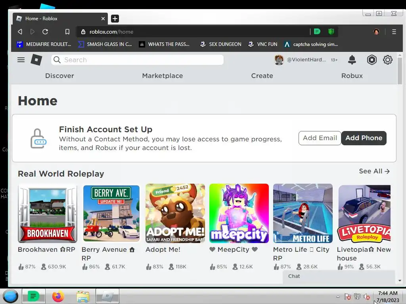Click the Action Center flag tray icon
The image size is (406, 304).
(347, 296)
